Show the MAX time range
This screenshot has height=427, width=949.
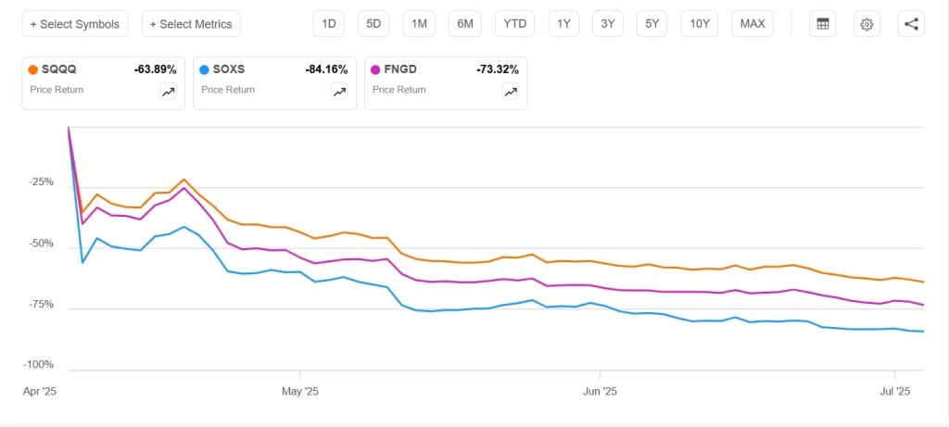click(753, 24)
